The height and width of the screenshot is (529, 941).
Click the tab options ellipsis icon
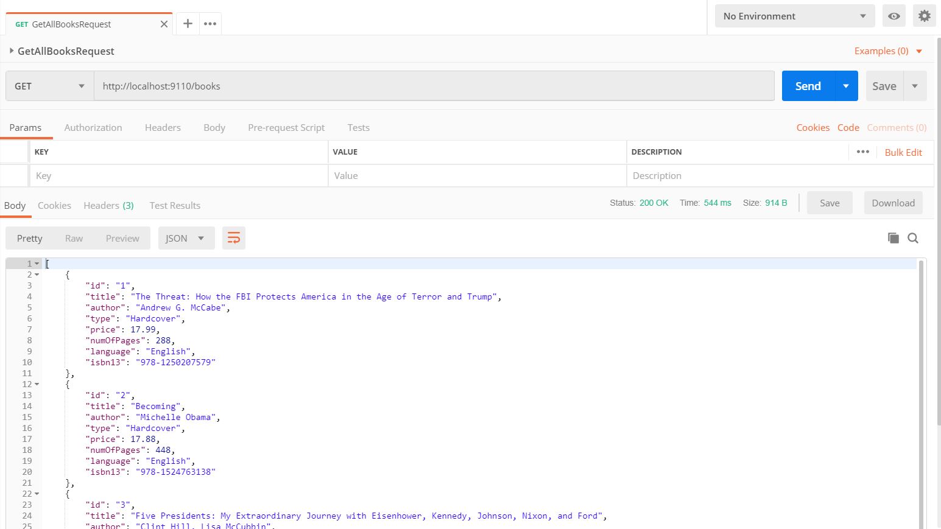(x=210, y=24)
